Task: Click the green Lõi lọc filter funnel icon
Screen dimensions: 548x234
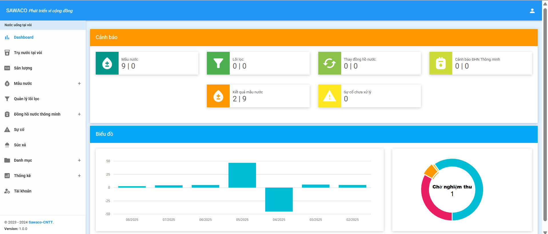Action: pos(218,63)
